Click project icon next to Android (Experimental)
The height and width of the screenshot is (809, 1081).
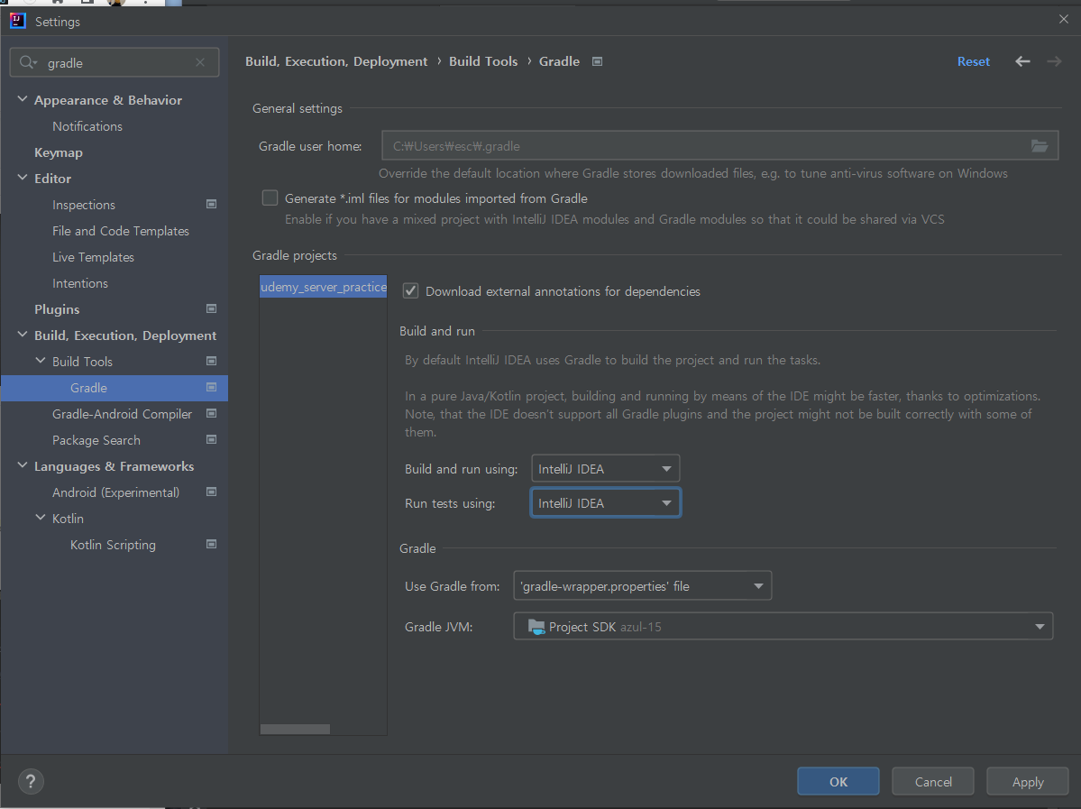click(x=212, y=492)
